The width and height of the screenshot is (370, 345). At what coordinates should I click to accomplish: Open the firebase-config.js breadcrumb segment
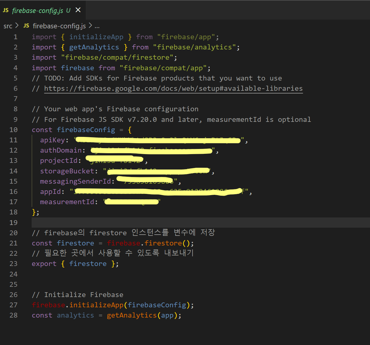59,26
